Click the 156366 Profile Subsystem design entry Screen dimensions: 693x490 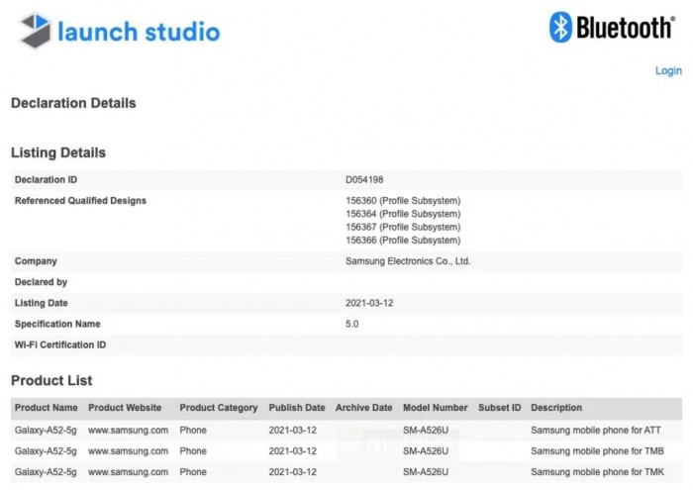click(x=403, y=241)
